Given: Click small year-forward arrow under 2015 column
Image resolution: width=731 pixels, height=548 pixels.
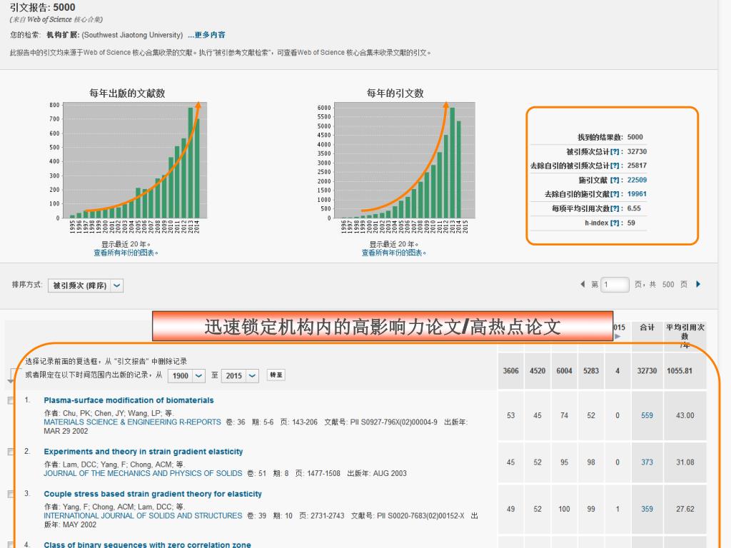Looking at the screenshot, I should [x=617, y=337].
